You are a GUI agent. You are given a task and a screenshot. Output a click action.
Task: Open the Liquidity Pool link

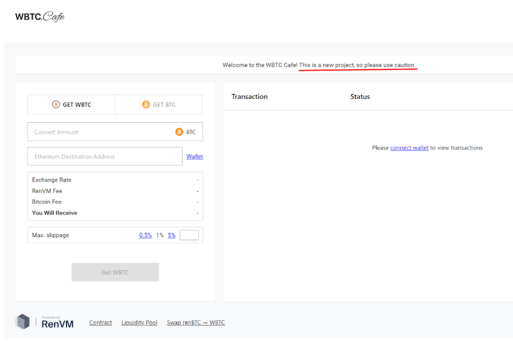pyautogui.click(x=140, y=323)
